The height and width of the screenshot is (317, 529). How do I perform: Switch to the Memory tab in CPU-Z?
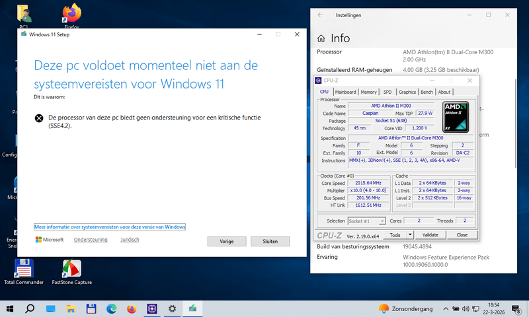[368, 92]
